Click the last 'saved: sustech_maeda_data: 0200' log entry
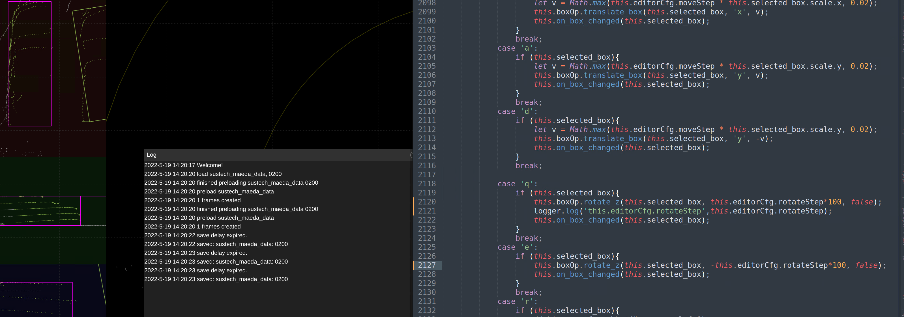The height and width of the screenshot is (317, 904). (x=216, y=279)
